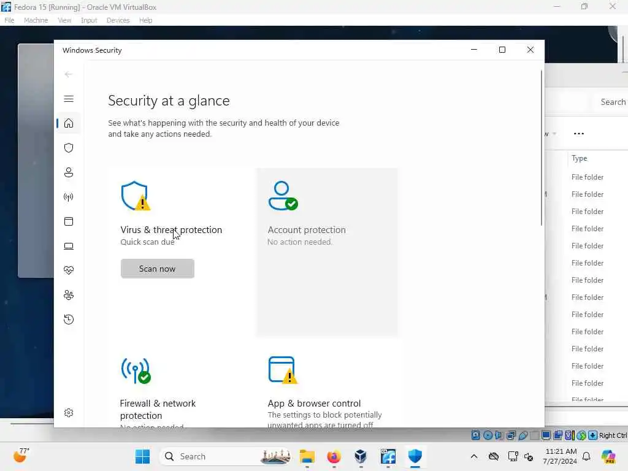This screenshot has height=471, width=628.
Task: Click the back arrow in Windows Security
Action: point(69,74)
